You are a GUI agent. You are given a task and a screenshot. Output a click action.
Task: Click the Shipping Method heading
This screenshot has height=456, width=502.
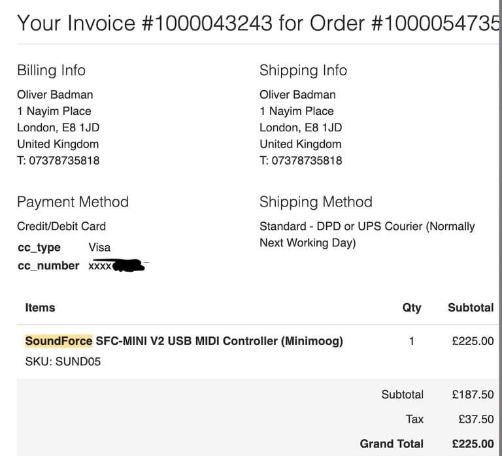pos(316,202)
